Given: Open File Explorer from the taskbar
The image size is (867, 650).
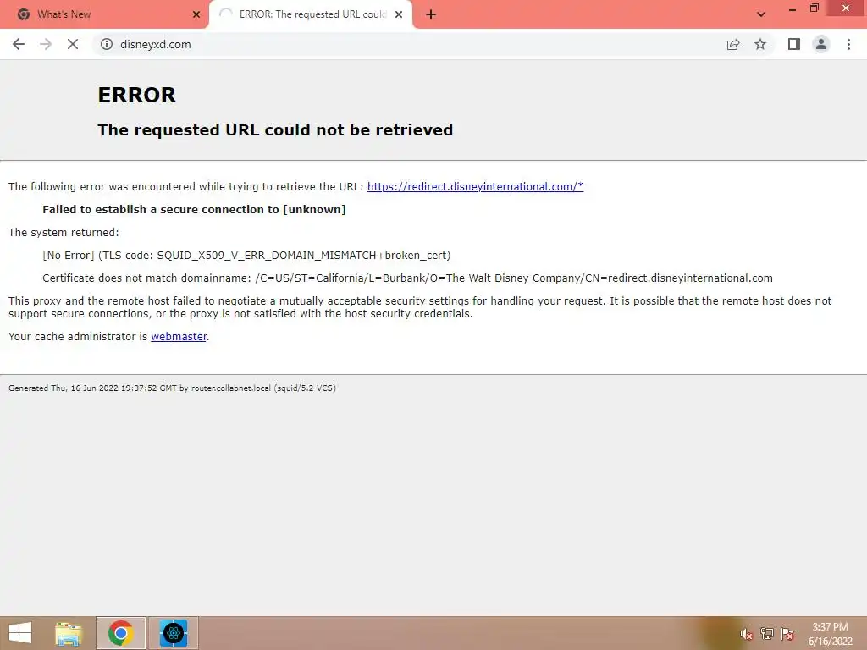Looking at the screenshot, I should (69, 633).
